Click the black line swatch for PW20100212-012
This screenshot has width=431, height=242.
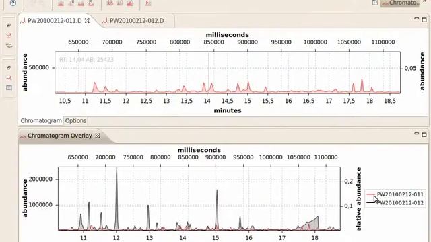click(x=371, y=203)
